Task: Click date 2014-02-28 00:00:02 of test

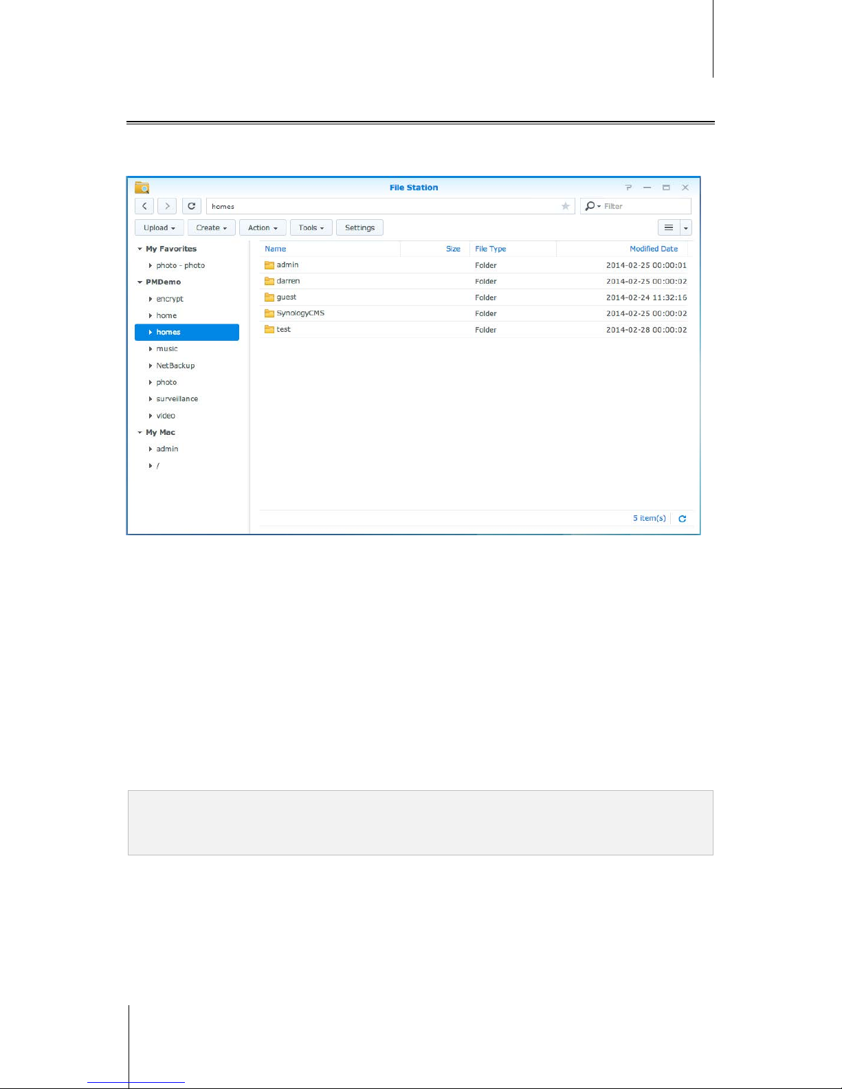Action: coord(646,330)
